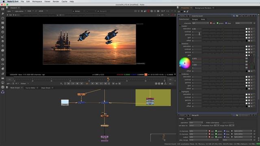The height and width of the screenshot is (146, 260).
Task: Open Background Renders tab
Action: pos(203,8)
